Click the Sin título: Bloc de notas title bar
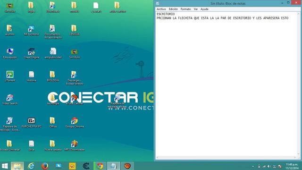The image size is (302, 170). [x=228, y=3]
